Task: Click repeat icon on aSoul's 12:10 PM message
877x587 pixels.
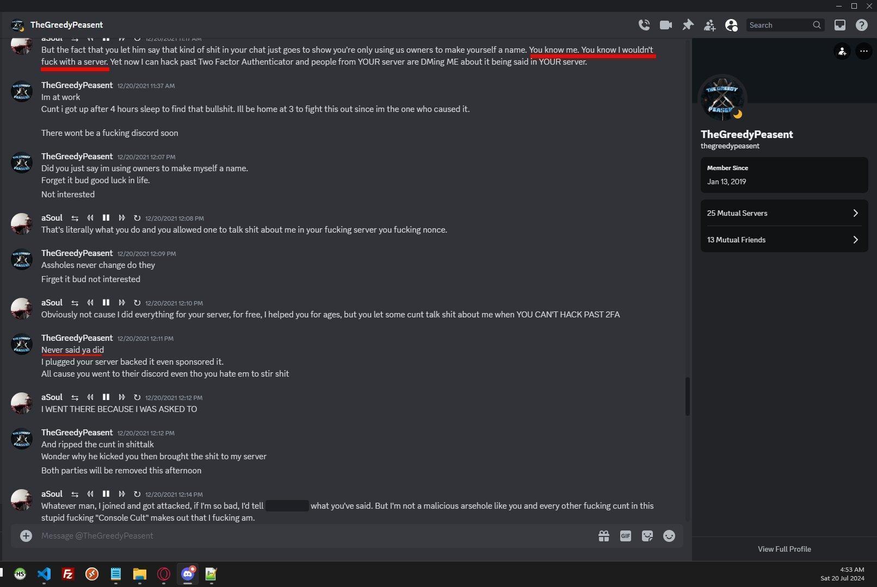Action: (x=137, y=303)
